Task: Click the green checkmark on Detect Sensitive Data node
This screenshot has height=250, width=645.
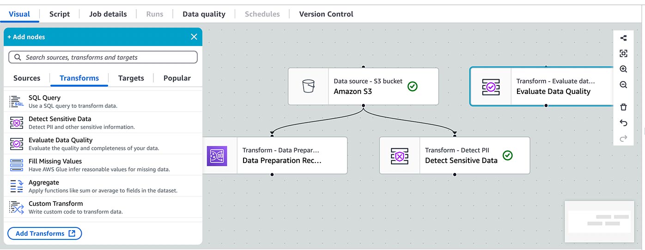Action: (x=507, y=155)
